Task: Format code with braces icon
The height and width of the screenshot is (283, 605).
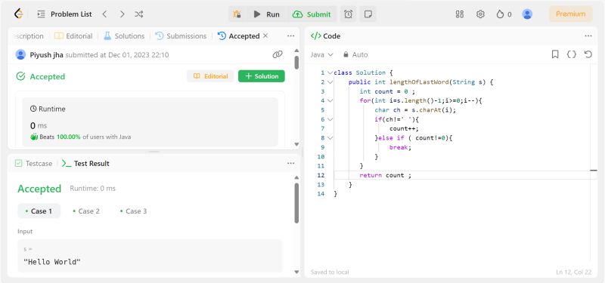Action: [572, 54]
